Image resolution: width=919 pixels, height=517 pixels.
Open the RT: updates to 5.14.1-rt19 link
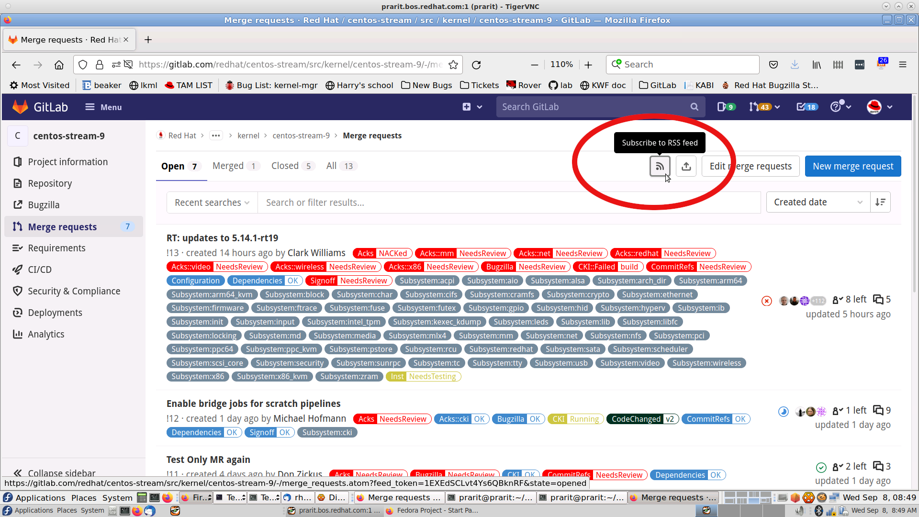pos(222,238)
